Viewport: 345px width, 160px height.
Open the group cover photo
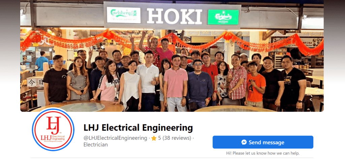[172, 56]
